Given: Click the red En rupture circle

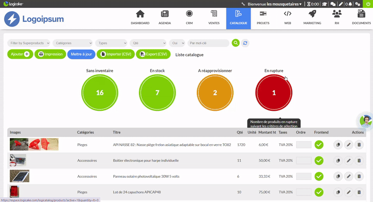Looking at the screenshot, I should [x=274, y=93].
